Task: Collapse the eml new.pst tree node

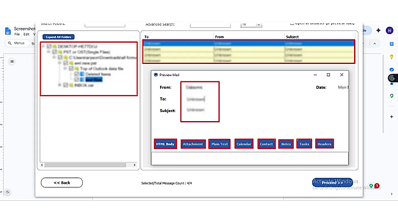Action: (x=60, y=63)
